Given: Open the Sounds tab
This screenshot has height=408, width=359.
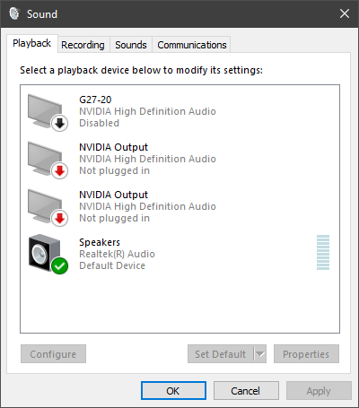Looking at the screenshot, I should coord(131,45).
